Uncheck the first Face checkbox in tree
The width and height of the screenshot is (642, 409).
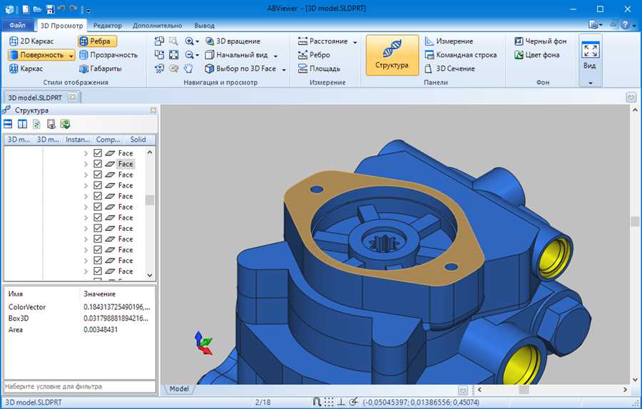tap(98, 153)
